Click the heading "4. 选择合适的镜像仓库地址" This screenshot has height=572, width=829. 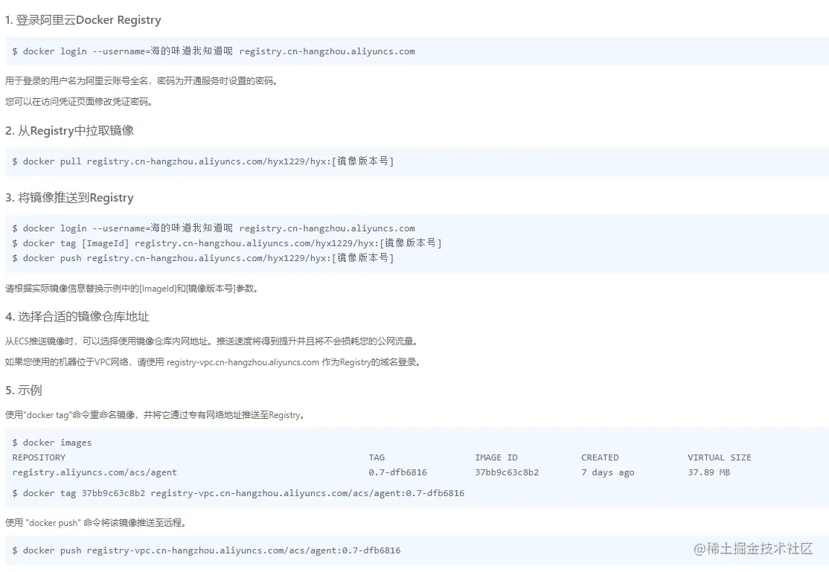(x=77, y=317)
